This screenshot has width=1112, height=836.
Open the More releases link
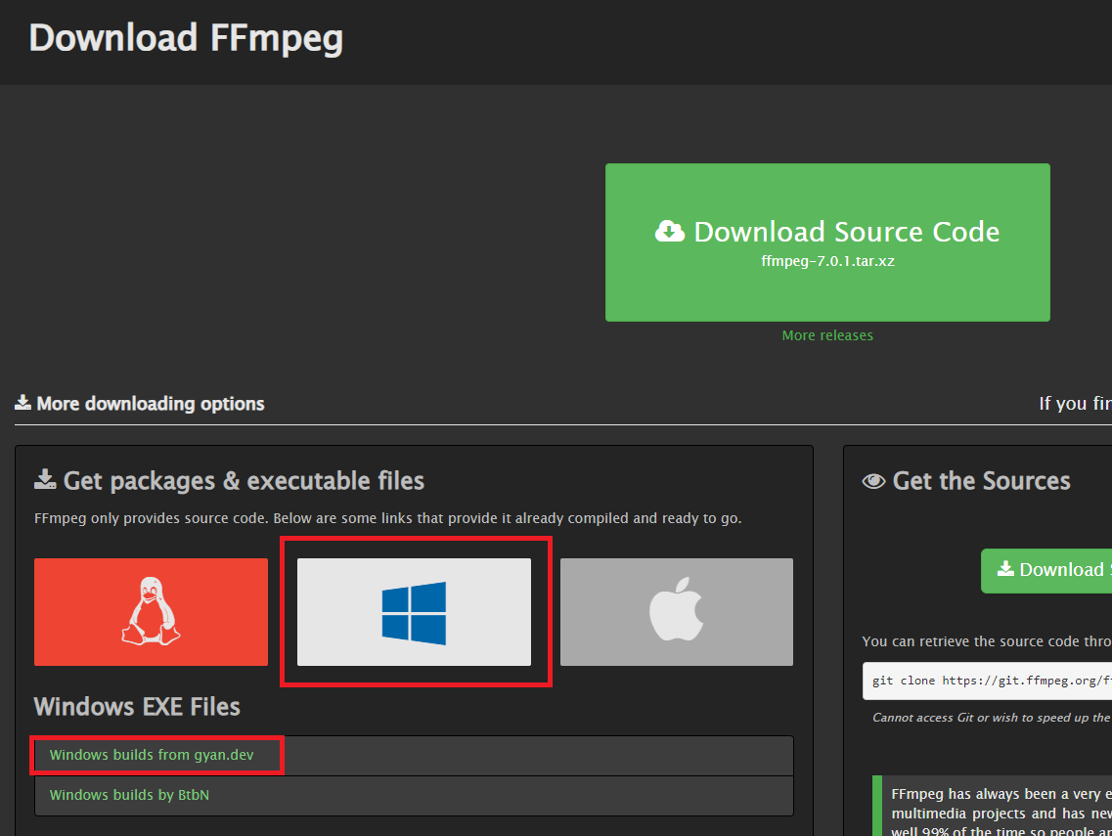827,335
